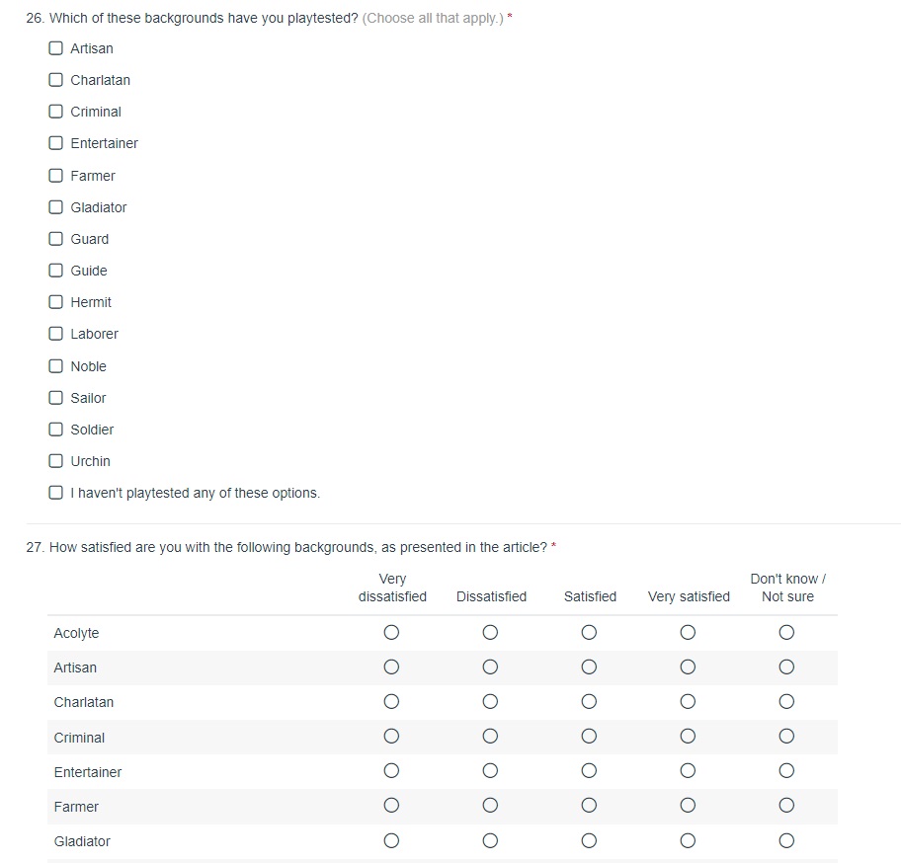The width and height of the screenshot is (901, 863).
Task: Rate Farmer as Very satisfied
Action: click(688, 807)
